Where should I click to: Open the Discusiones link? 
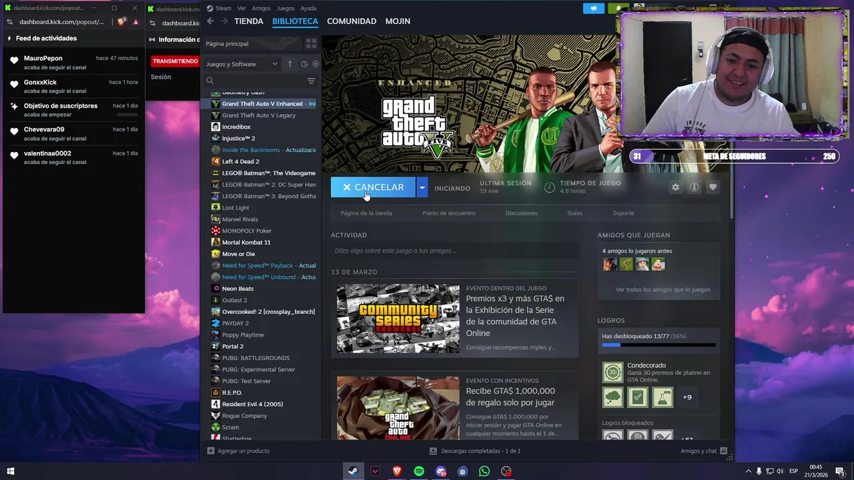pos(521,213)
